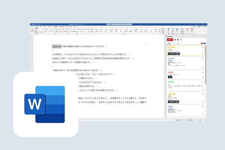Click the Undo arrow in the title bar

[x=42, y=24]
